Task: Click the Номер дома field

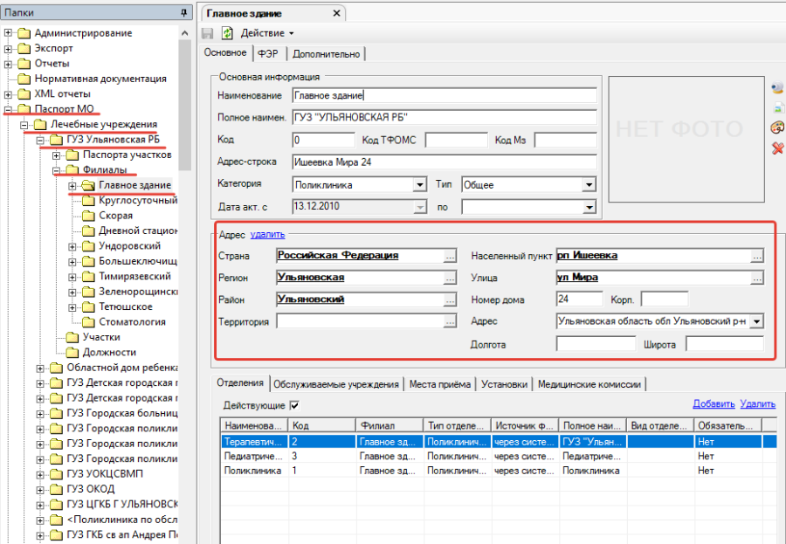Action: click(580, 300)
